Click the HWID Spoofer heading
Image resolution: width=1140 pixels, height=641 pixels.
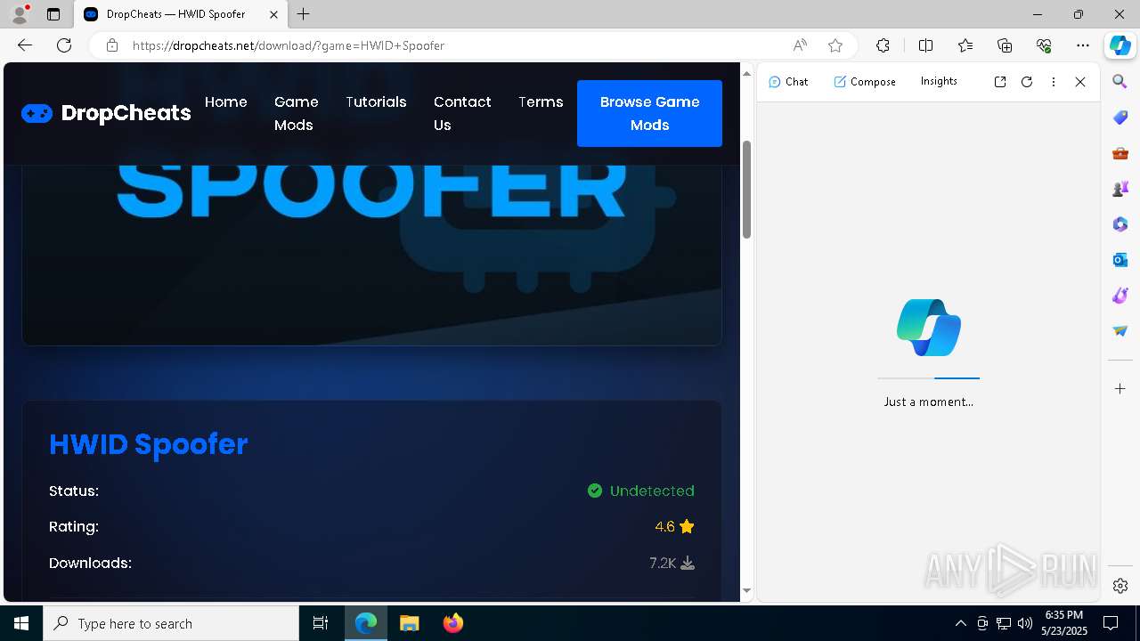[148, 444]
